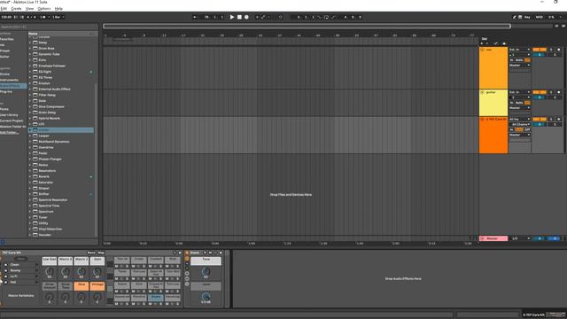The image size is (567, 319).
Task: Select the Spectrum folder icon
Action: pyautogui.click(x=35, y=212)
